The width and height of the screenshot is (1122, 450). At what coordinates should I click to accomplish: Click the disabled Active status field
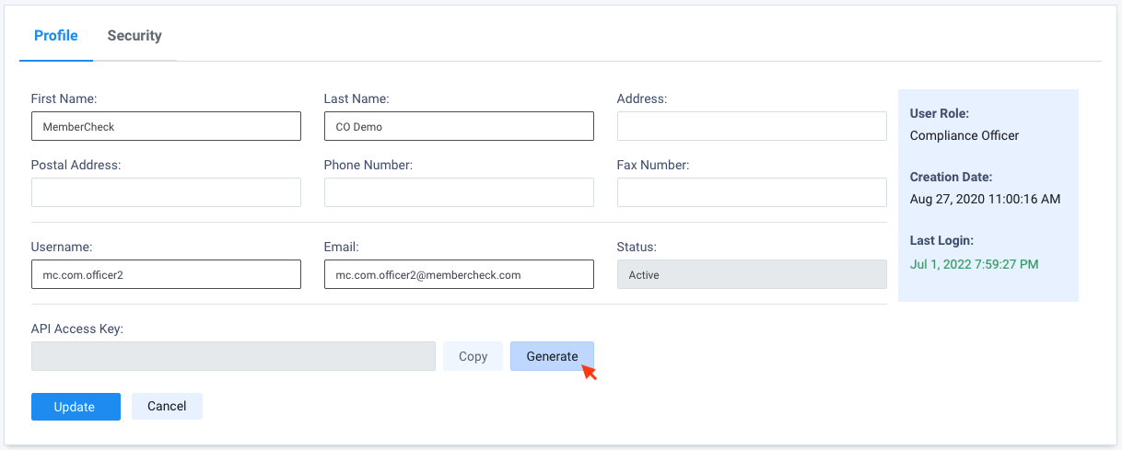coord(752,274)
